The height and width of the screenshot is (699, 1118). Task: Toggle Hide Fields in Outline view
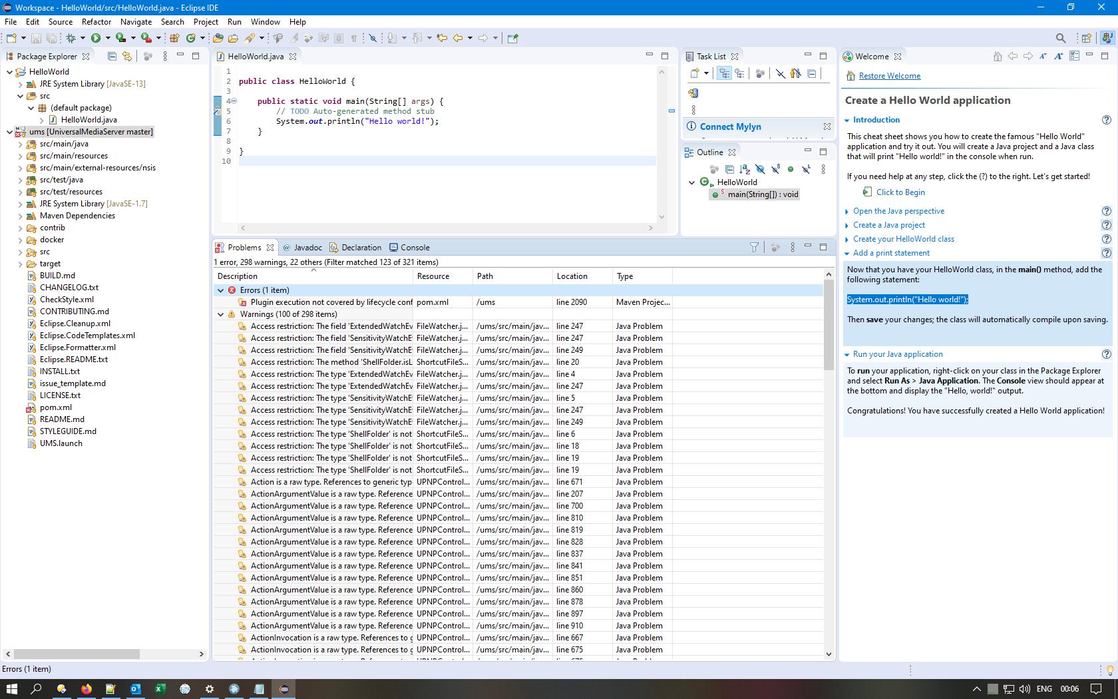tap(760, 169)
